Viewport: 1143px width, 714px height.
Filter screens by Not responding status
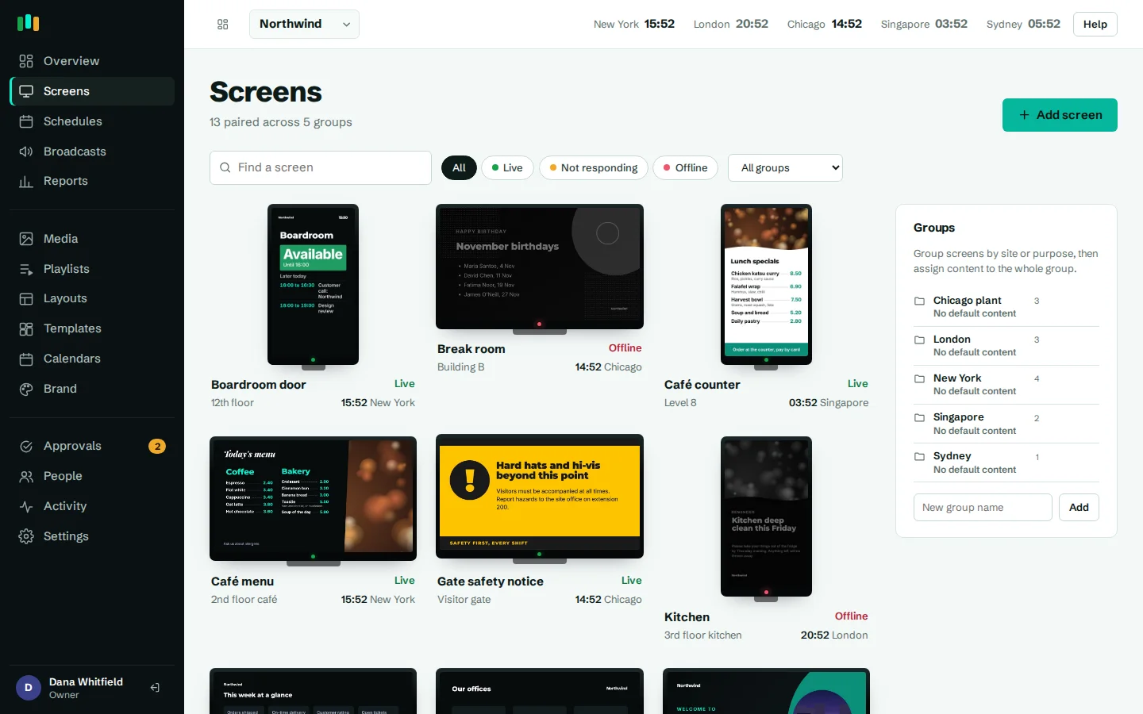594,167
